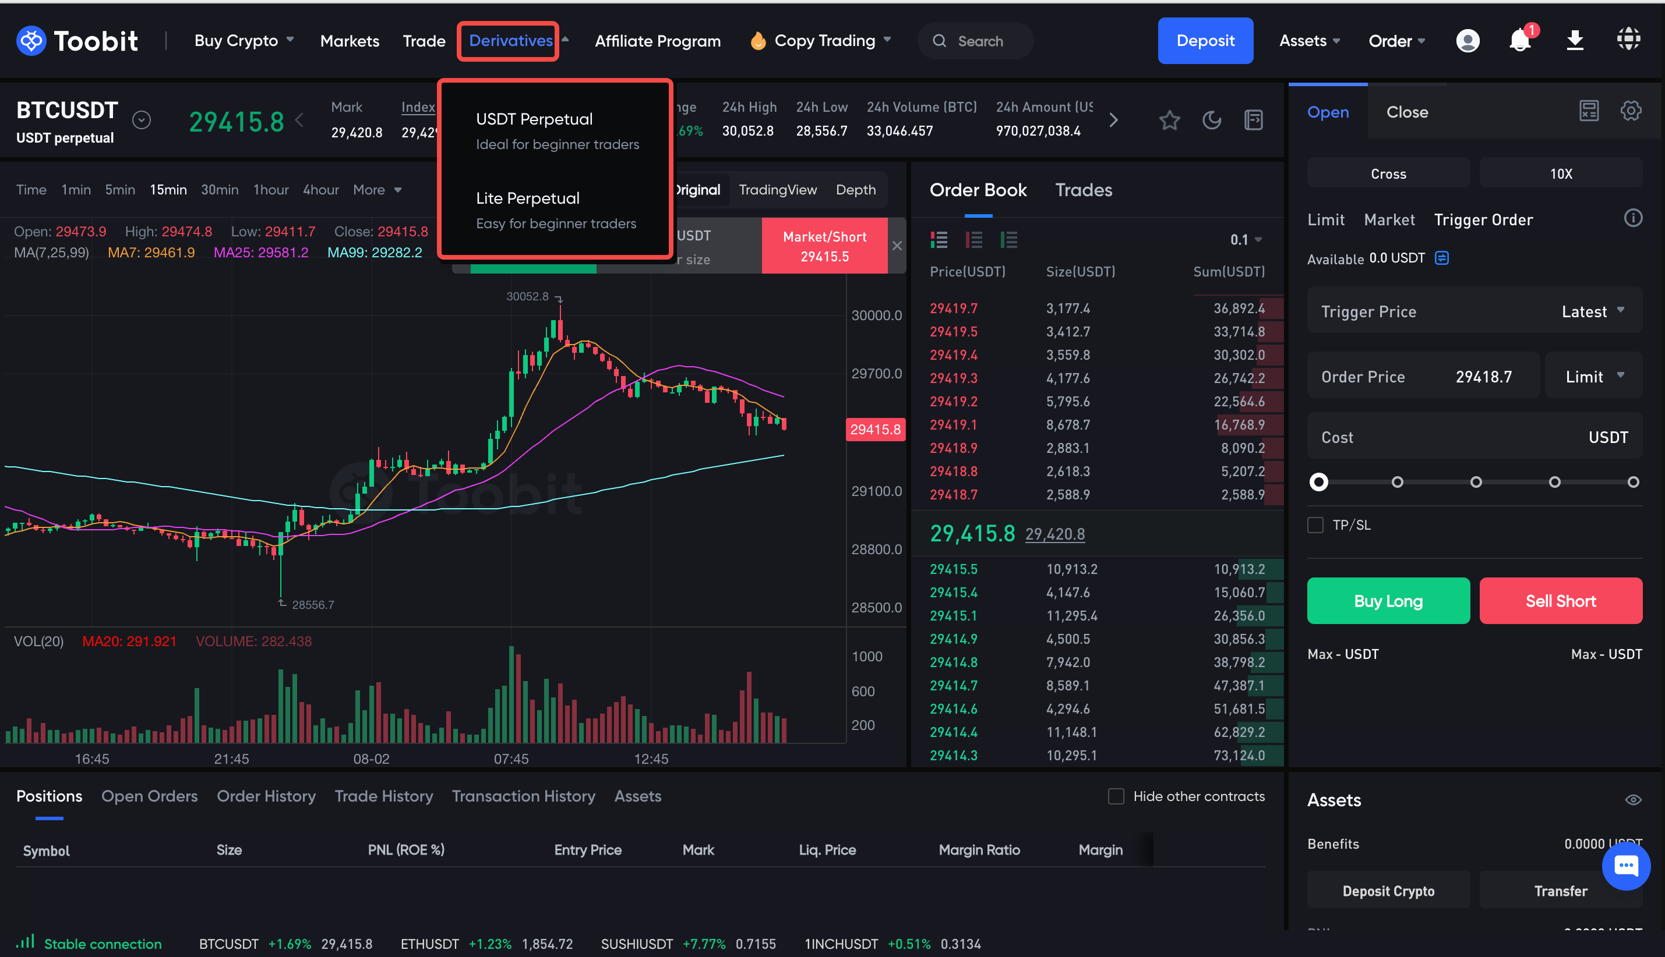Open the Derivatives menu
1665x957 pixels.
(510, 41)
